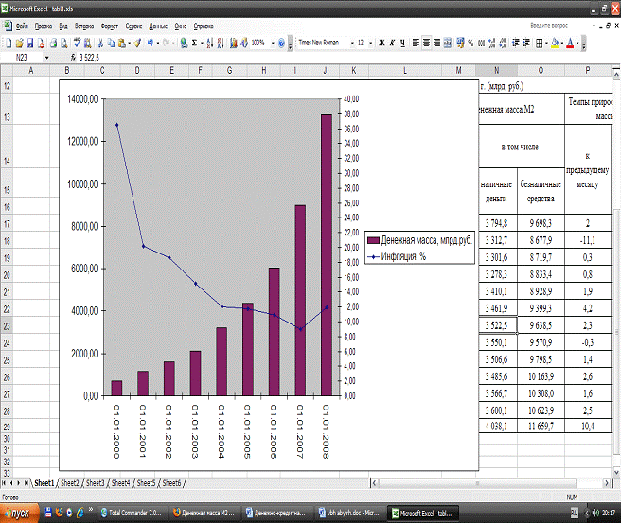
Task: Open the Вставка menu
Action: coord(83,26)
